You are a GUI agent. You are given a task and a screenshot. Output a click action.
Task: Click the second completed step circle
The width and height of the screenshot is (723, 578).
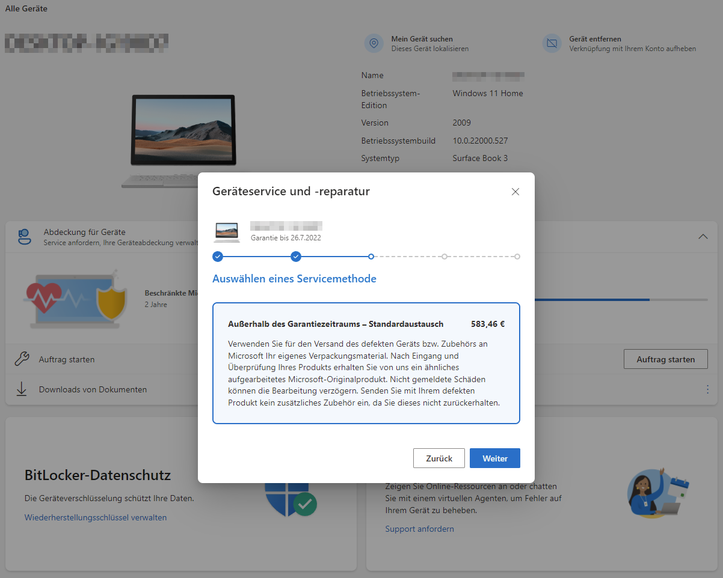pos(296,257)
